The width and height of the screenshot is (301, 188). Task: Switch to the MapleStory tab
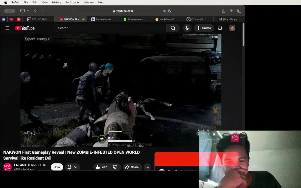[x=166, y=19]
